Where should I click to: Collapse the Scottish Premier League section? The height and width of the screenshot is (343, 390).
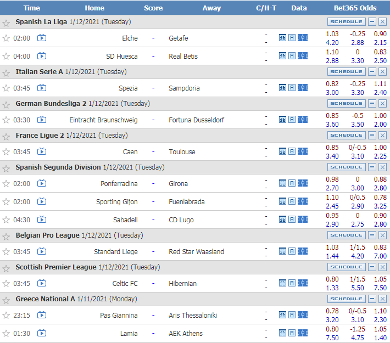[x=372, y=267]
